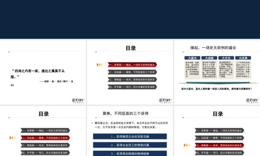This screenshot has width=260, height=156.
Task: Click gray 背景篇 entry directly above red 目标篇
Action: coord(45,131)
